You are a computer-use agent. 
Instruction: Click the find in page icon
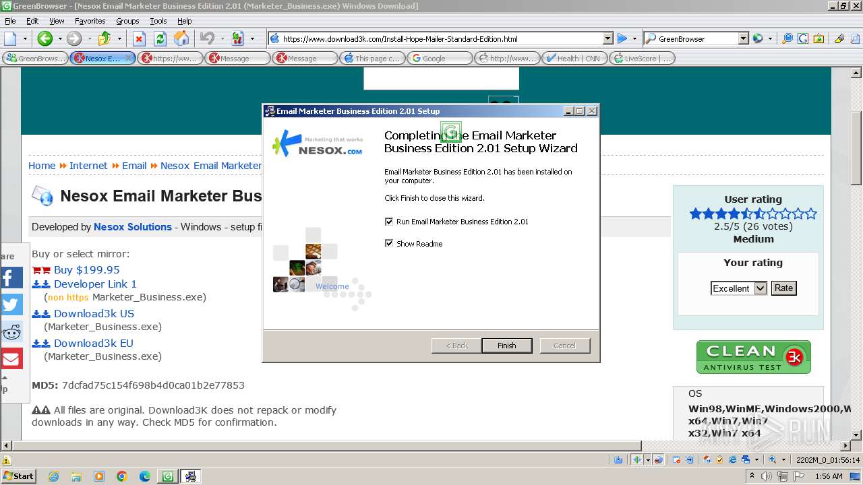tap(854, 38)
